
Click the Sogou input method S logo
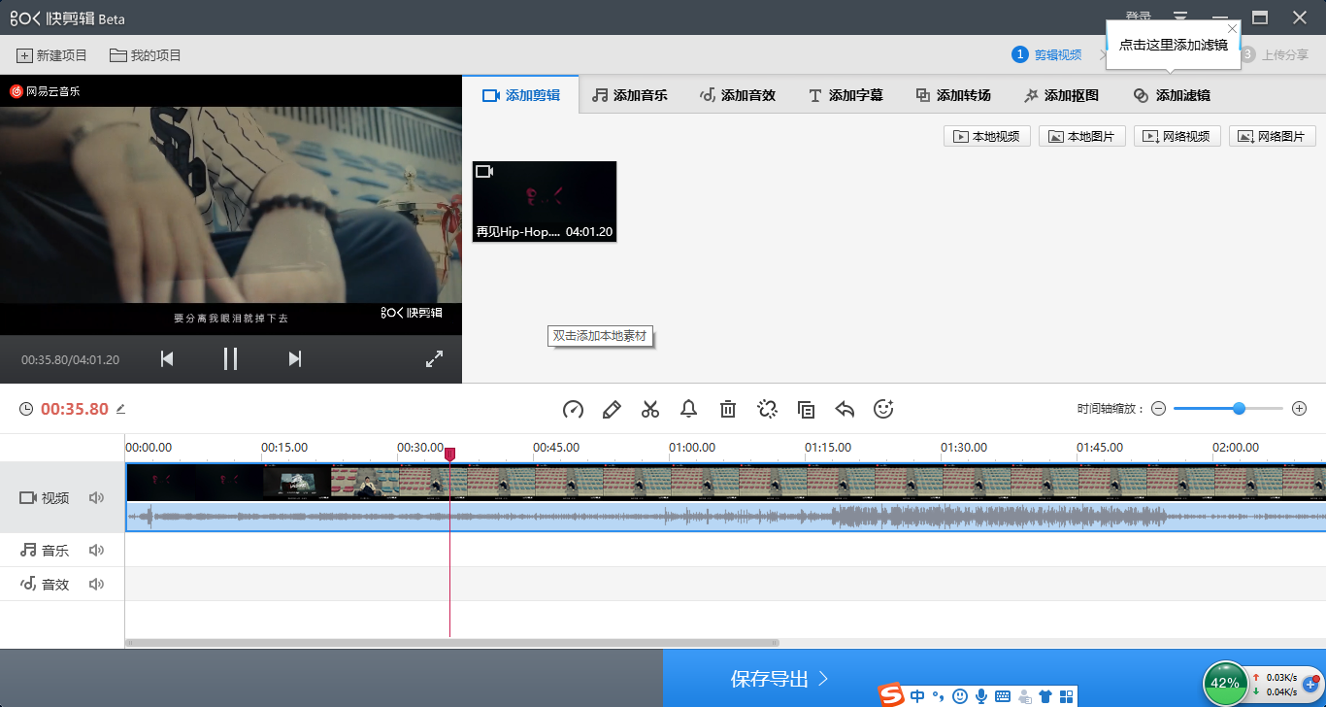point(891,695)
